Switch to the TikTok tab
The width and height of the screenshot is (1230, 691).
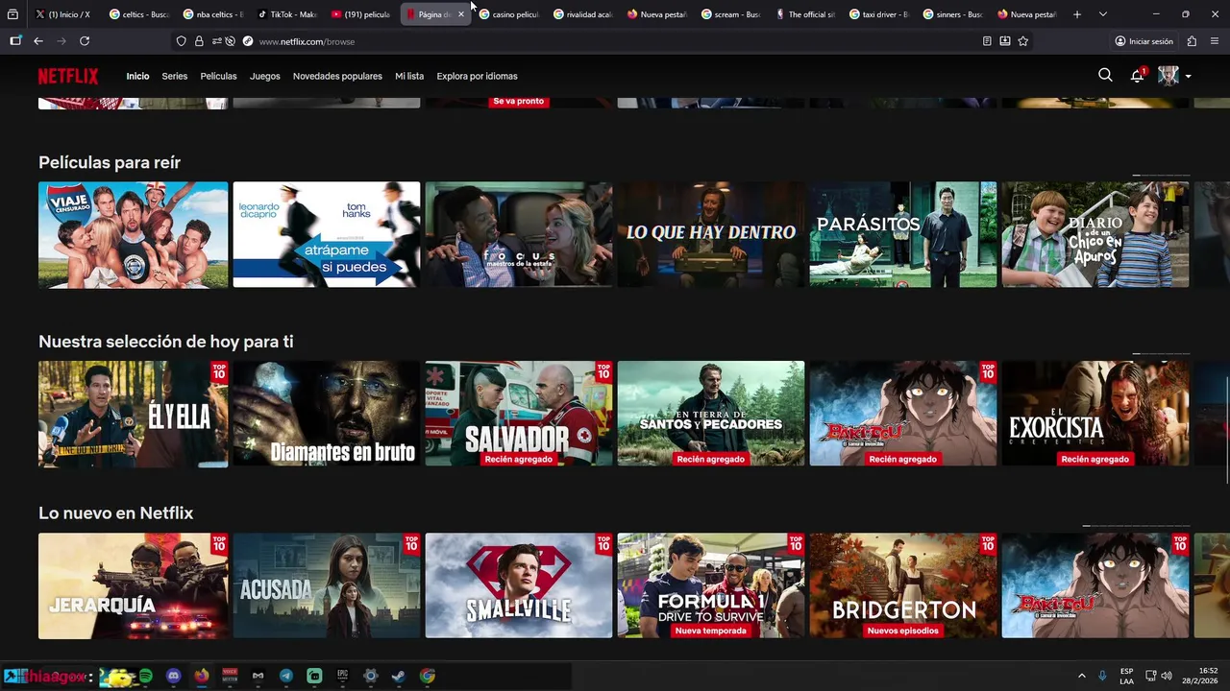tap(286, 14)
